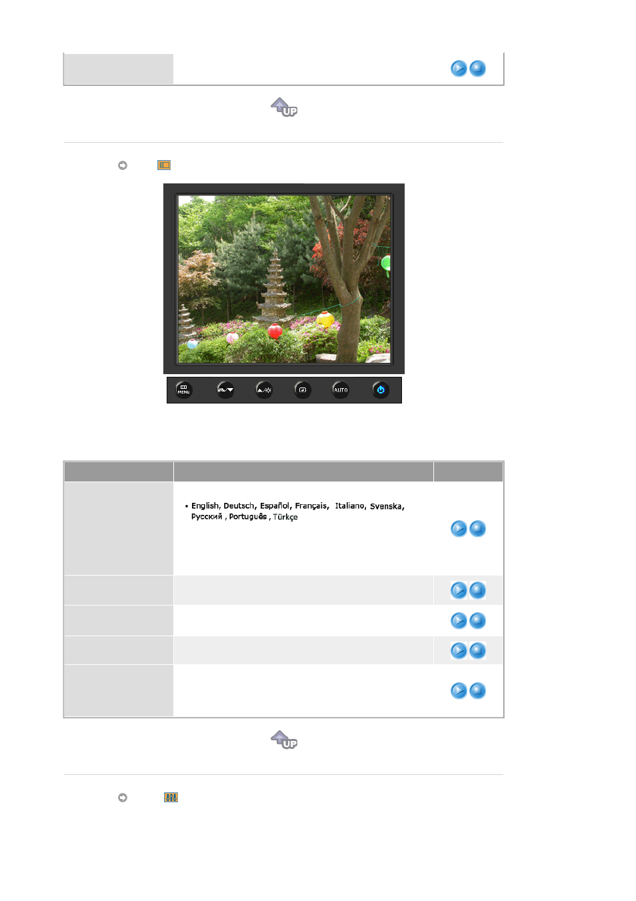Click the UP arrow above the monitor image
The image size is (636, 901).
(284, 107)
